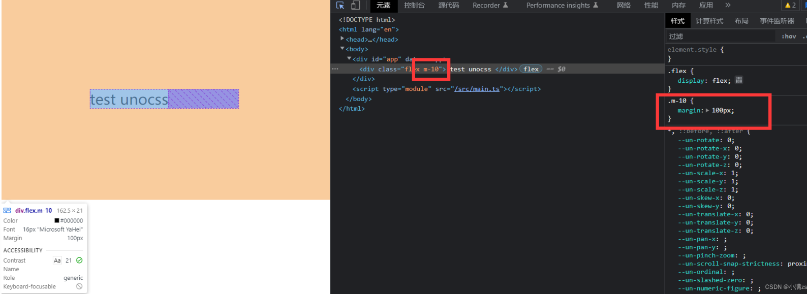807x294 pixels.
Task: Click the black #000000 color swatch
Action: (57, 221)
